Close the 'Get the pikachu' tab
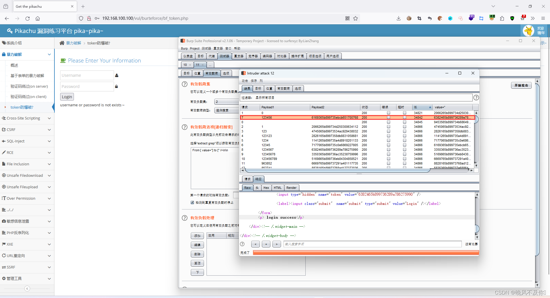 pos(72,6)
